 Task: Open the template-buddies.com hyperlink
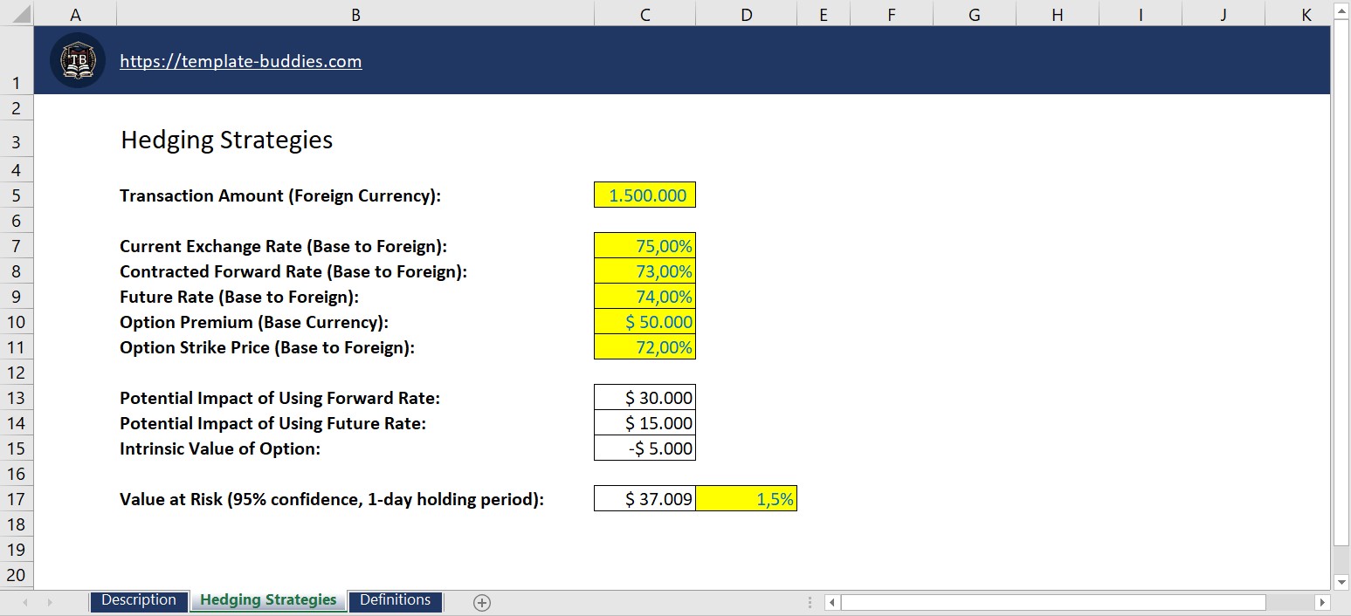240,60
